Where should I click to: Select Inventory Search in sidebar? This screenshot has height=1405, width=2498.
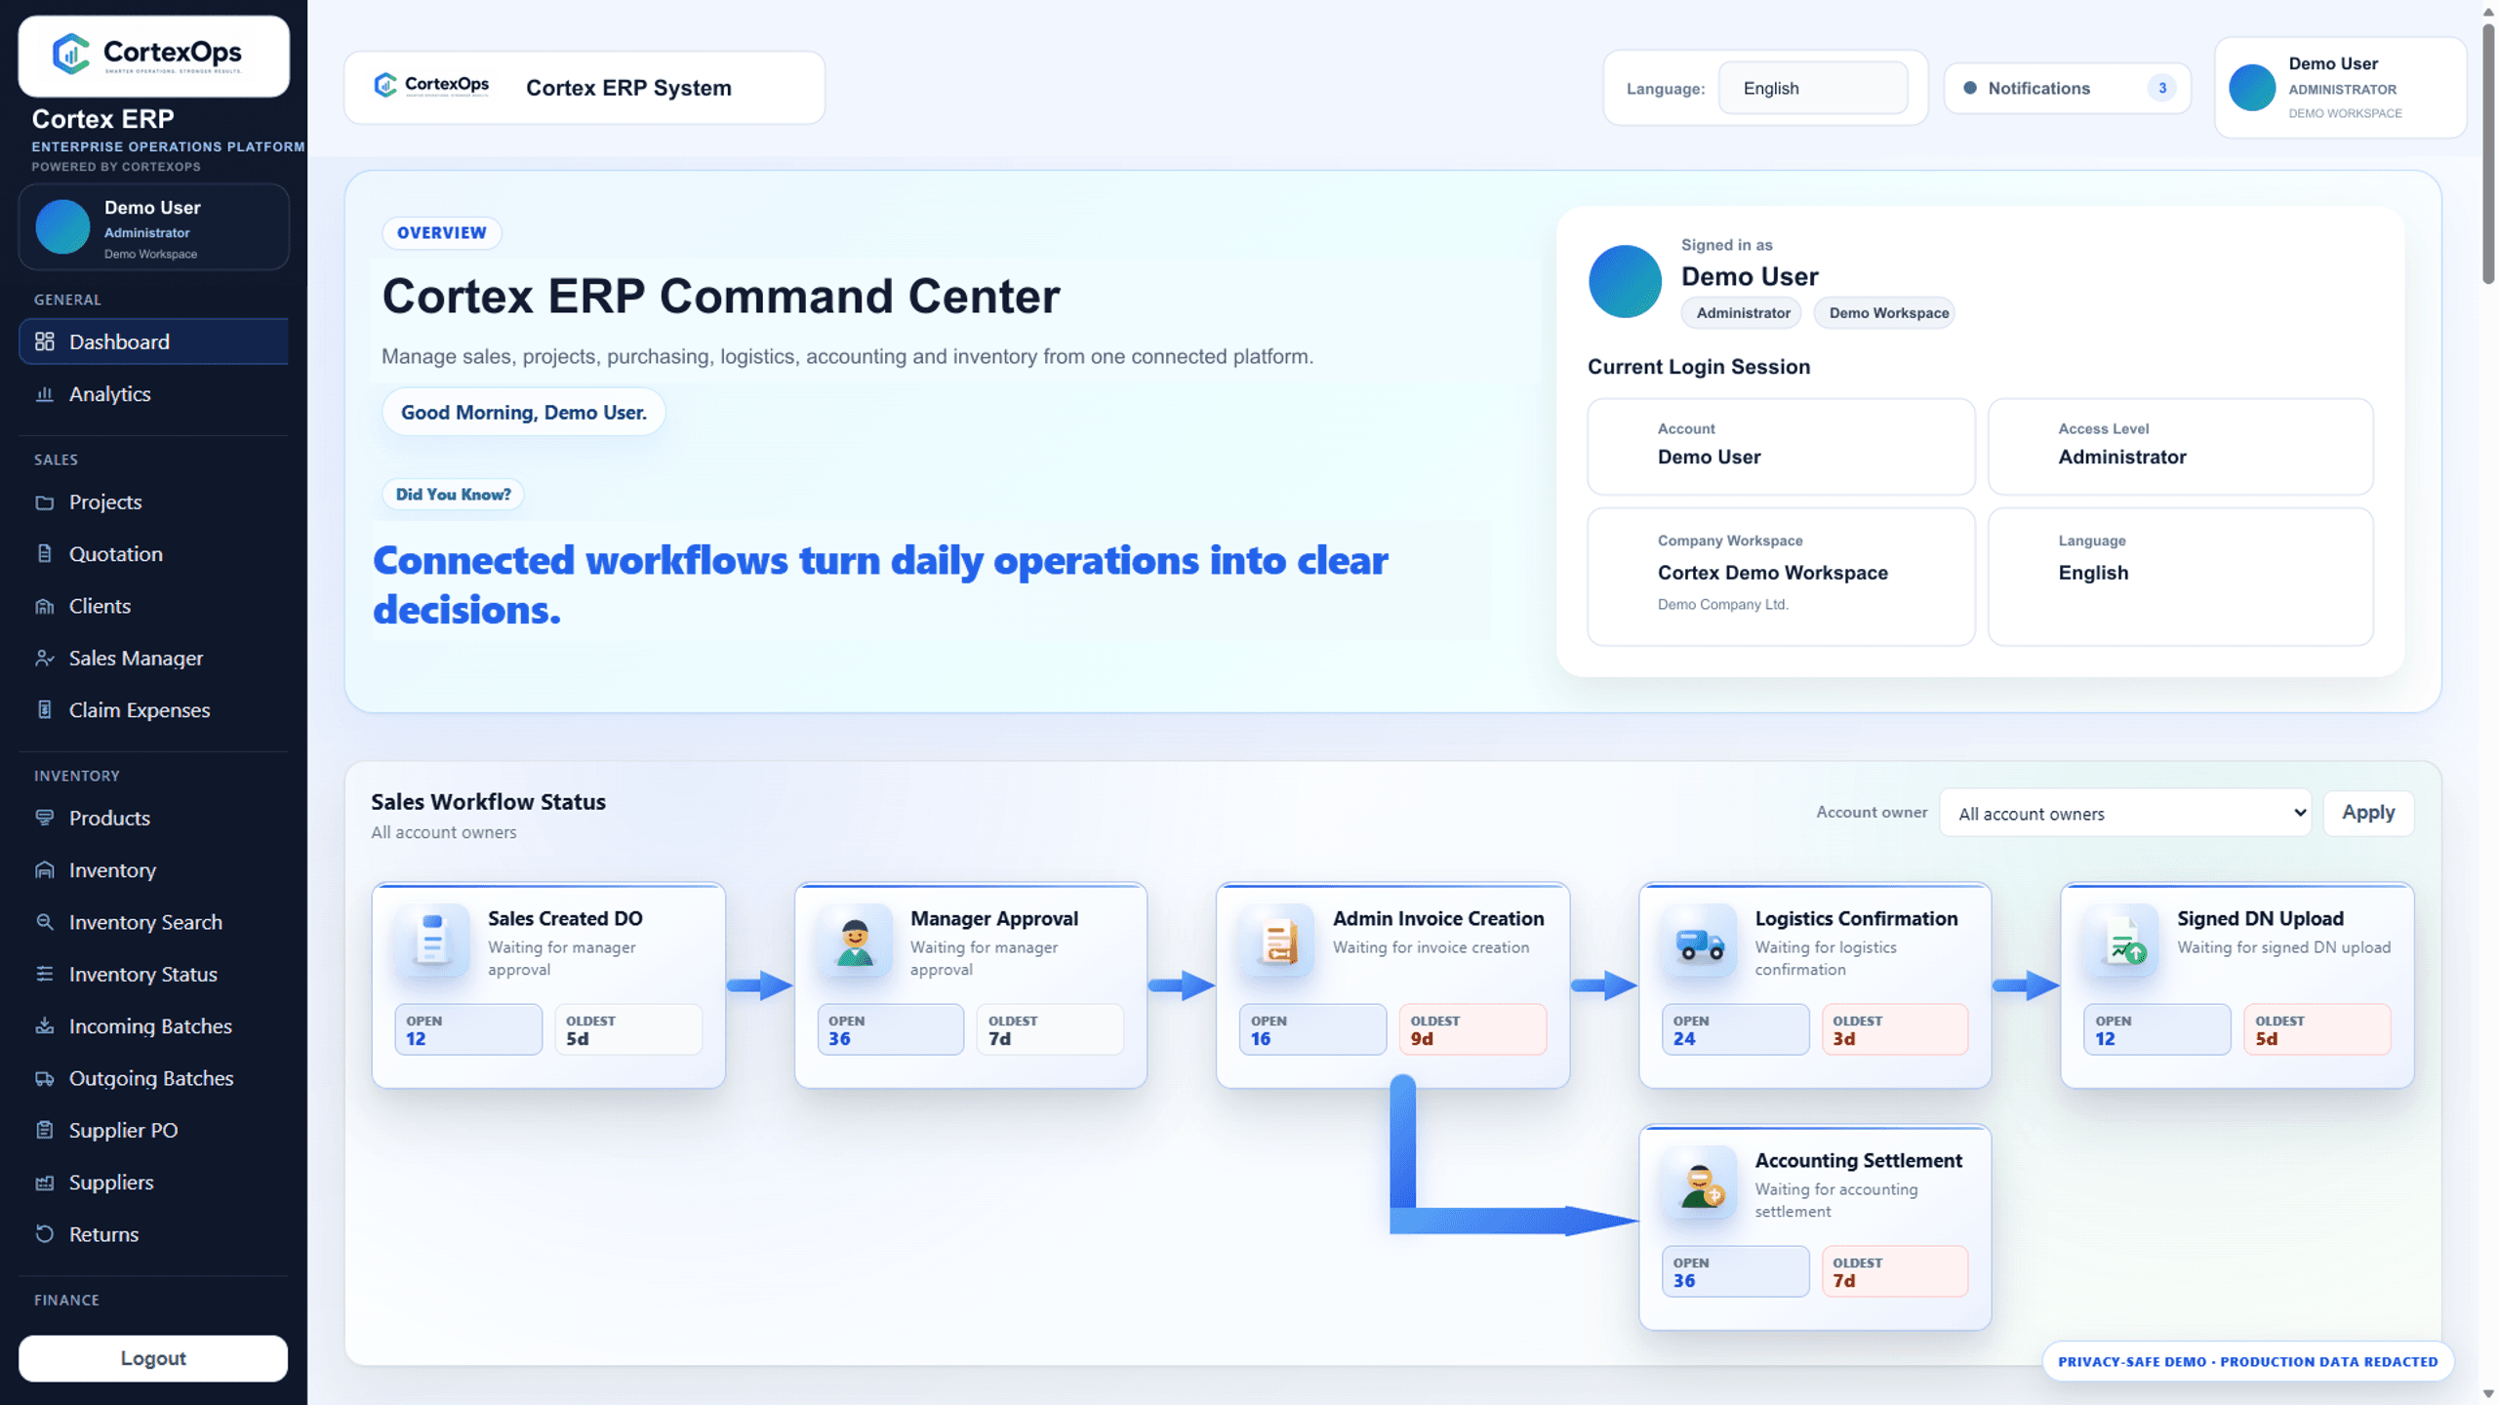(153, 922)
